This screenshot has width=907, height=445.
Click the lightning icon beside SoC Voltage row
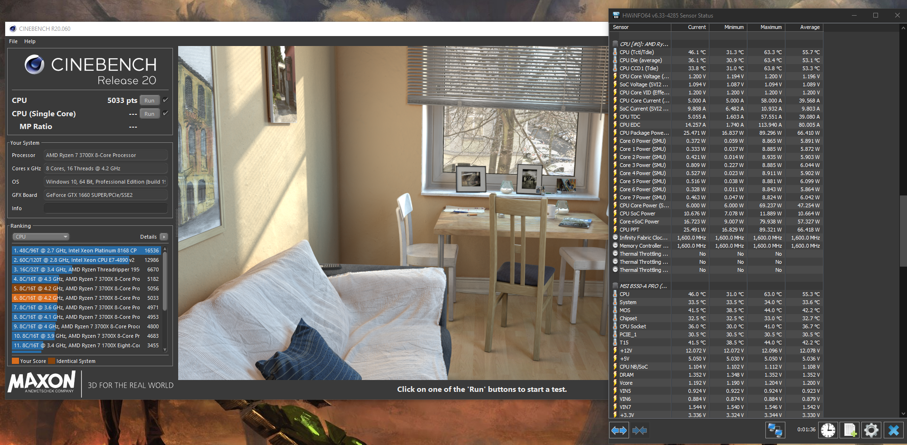[x=615, y=84]
